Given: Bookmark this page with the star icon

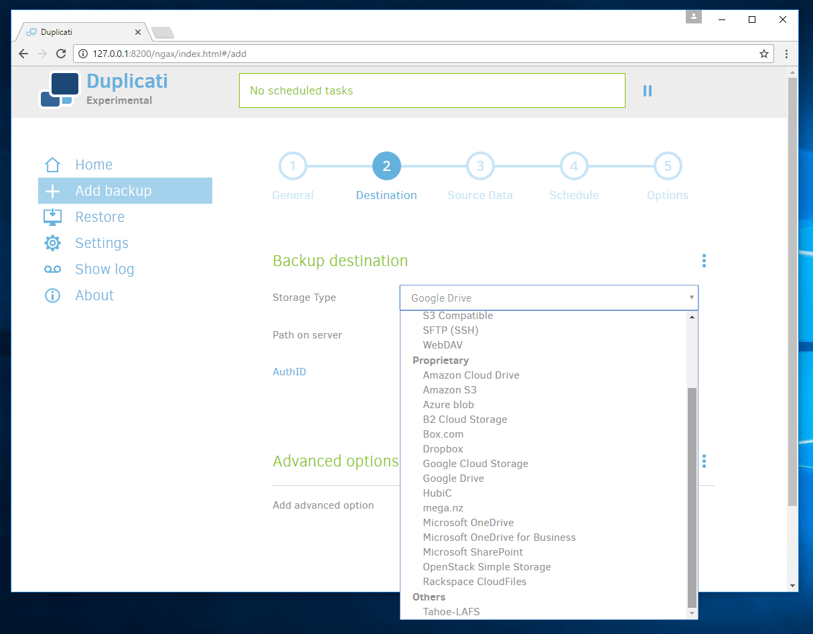Looking at the screenshot, I should [x=763, y=54].
